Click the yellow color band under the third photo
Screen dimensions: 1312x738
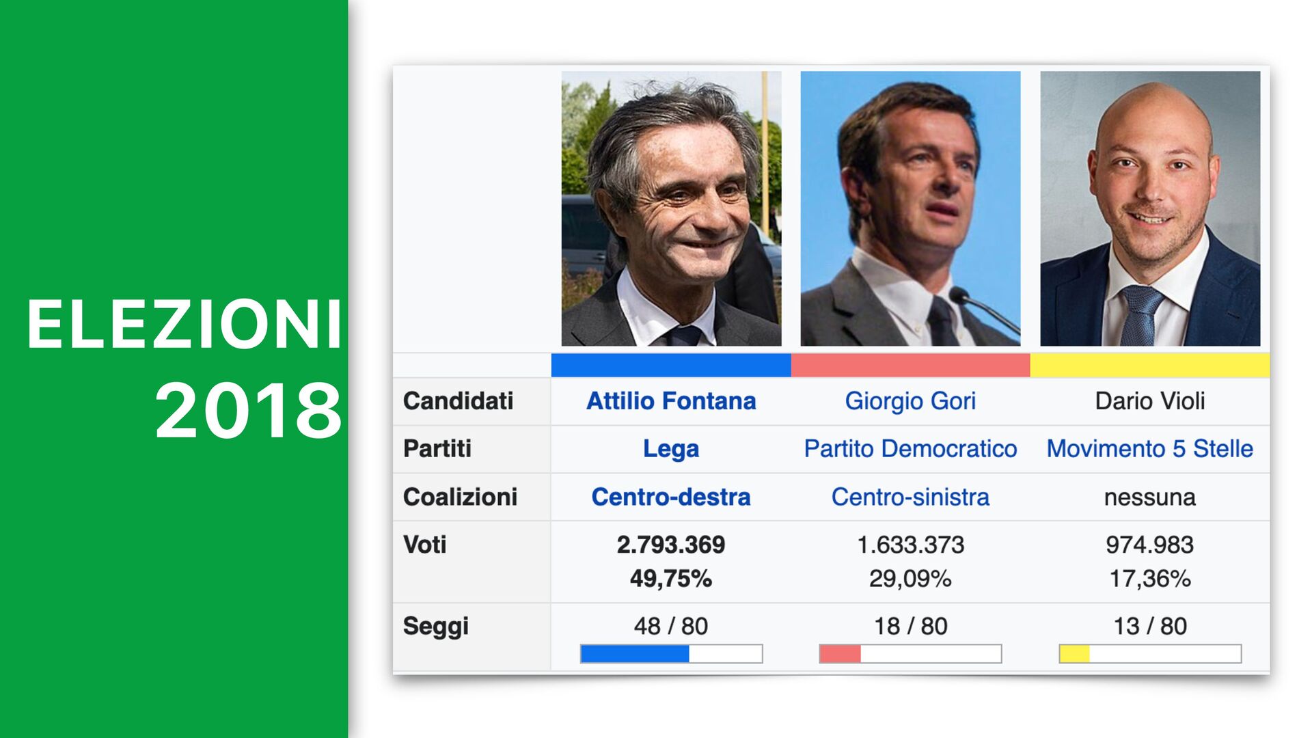coord(1149,365)
